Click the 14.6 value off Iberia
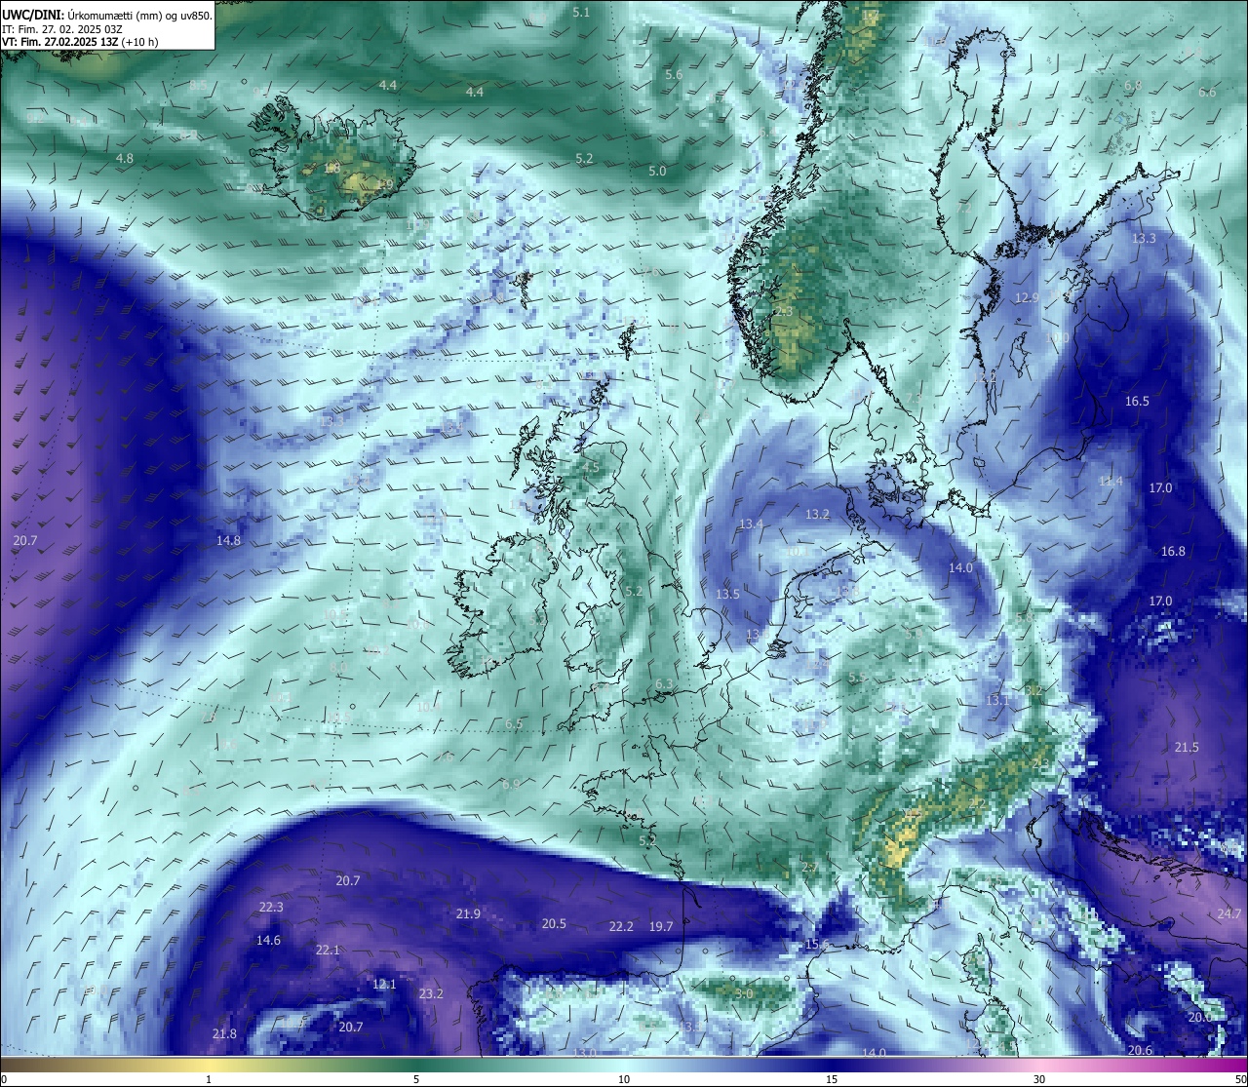 click(x=268, y=941)
